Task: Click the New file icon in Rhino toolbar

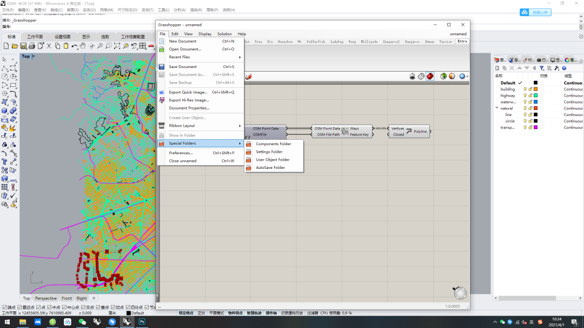Action: (6, 46)
